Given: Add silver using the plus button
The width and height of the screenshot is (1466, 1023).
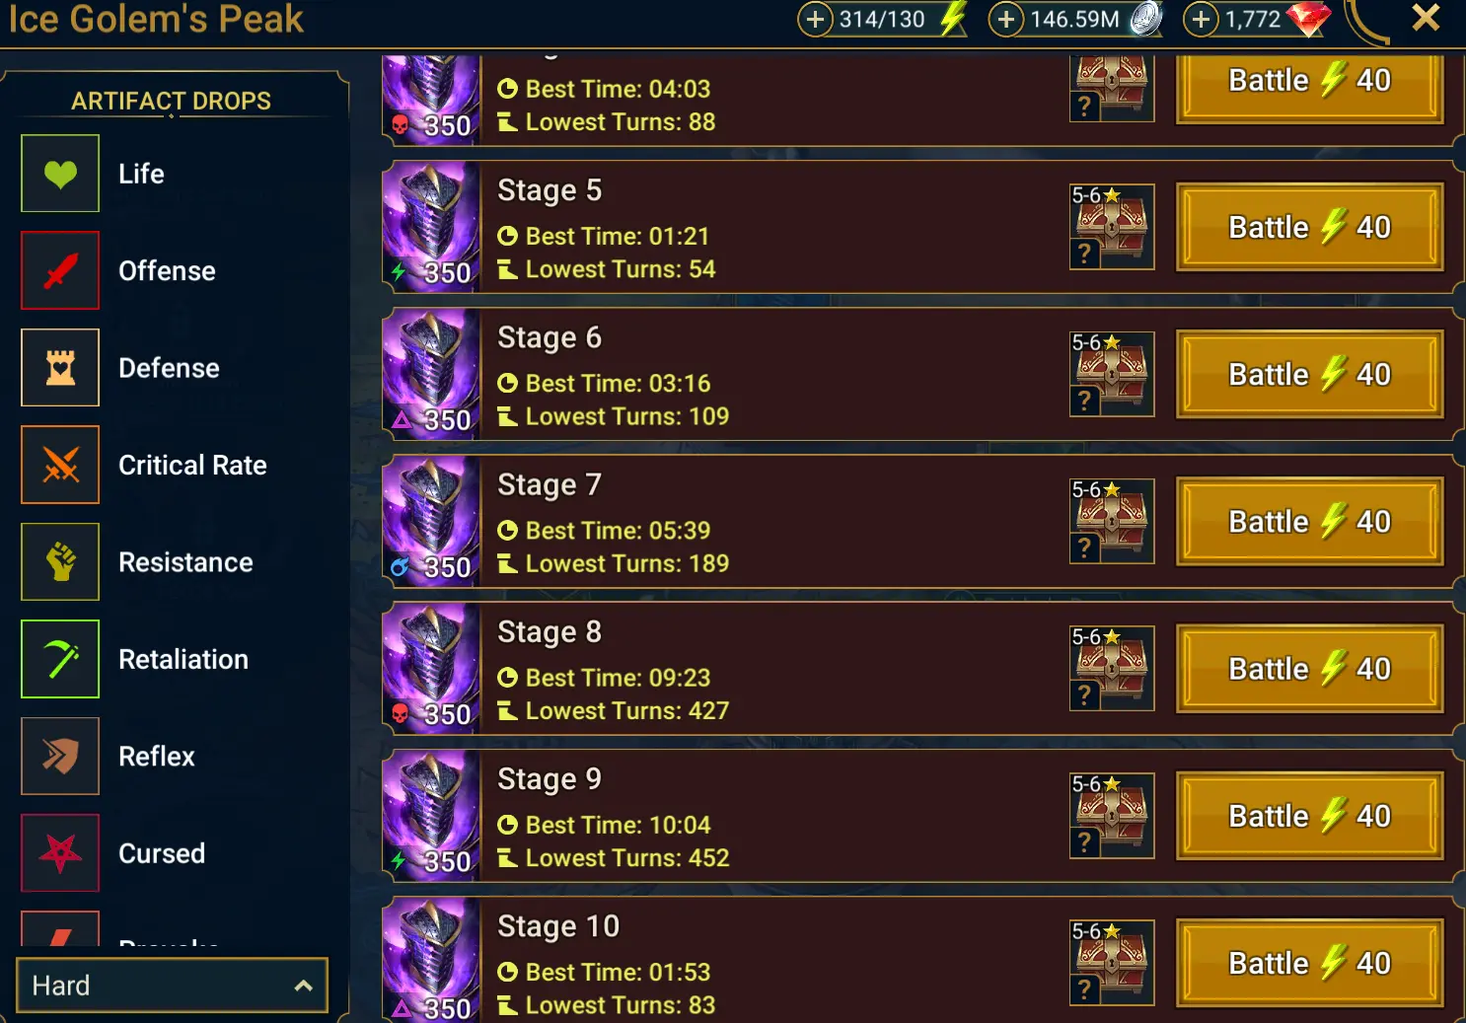Looking at the screenshot, I should pos(1005,19).
